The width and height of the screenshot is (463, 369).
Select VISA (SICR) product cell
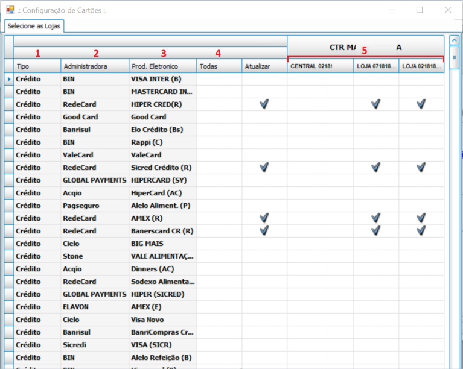point(163,345)
